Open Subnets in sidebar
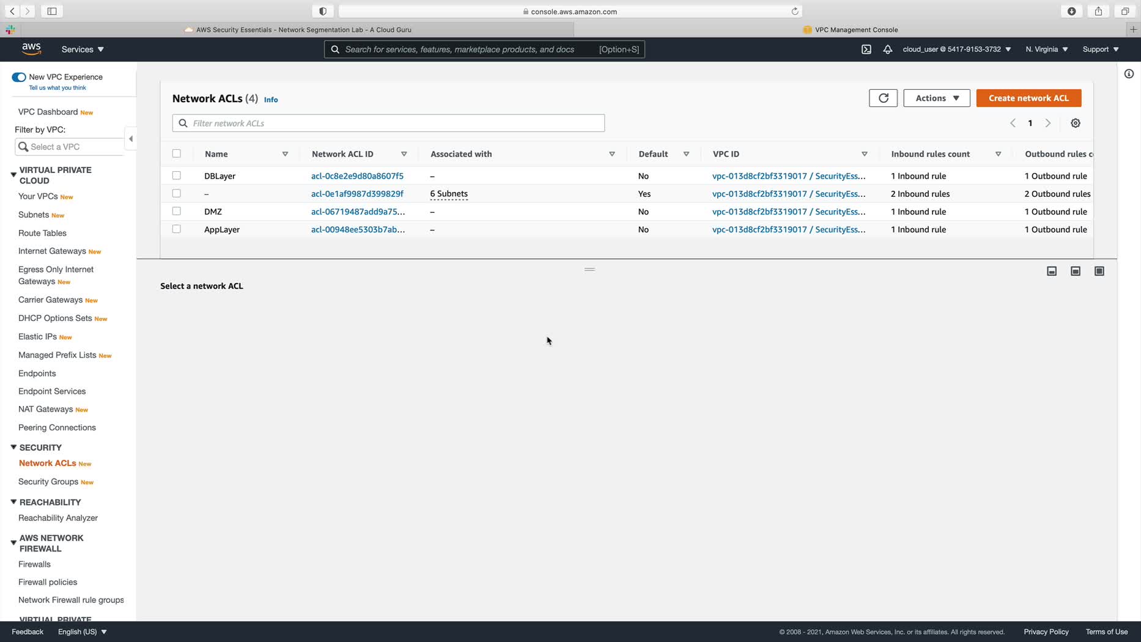The height and width of the screenshot is (642, 1141). [34, 215]
